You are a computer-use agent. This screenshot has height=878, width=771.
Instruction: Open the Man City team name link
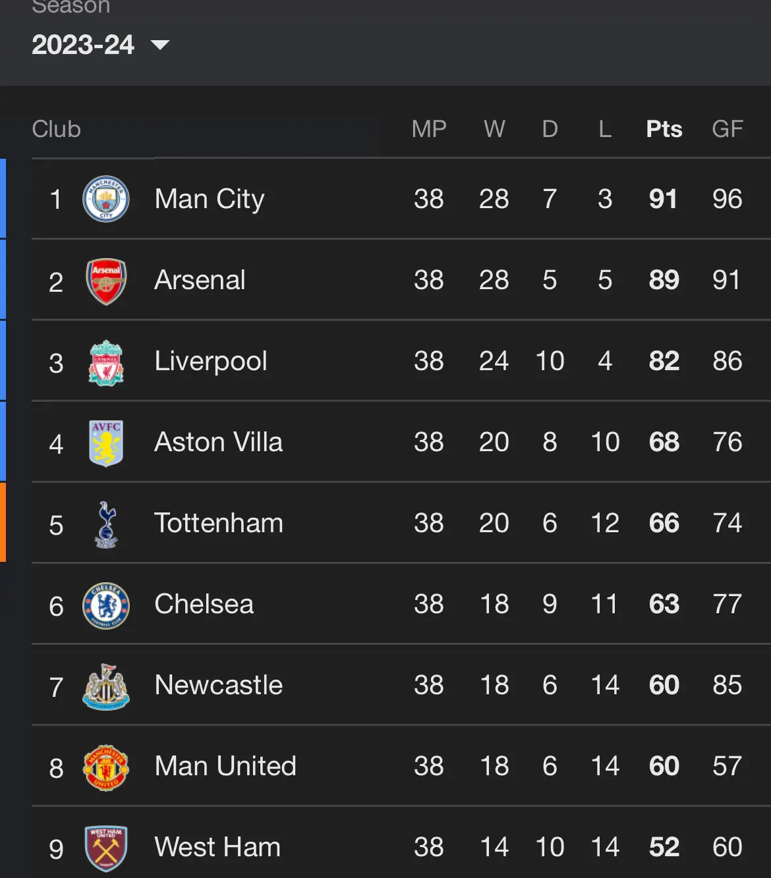(210, 199)
